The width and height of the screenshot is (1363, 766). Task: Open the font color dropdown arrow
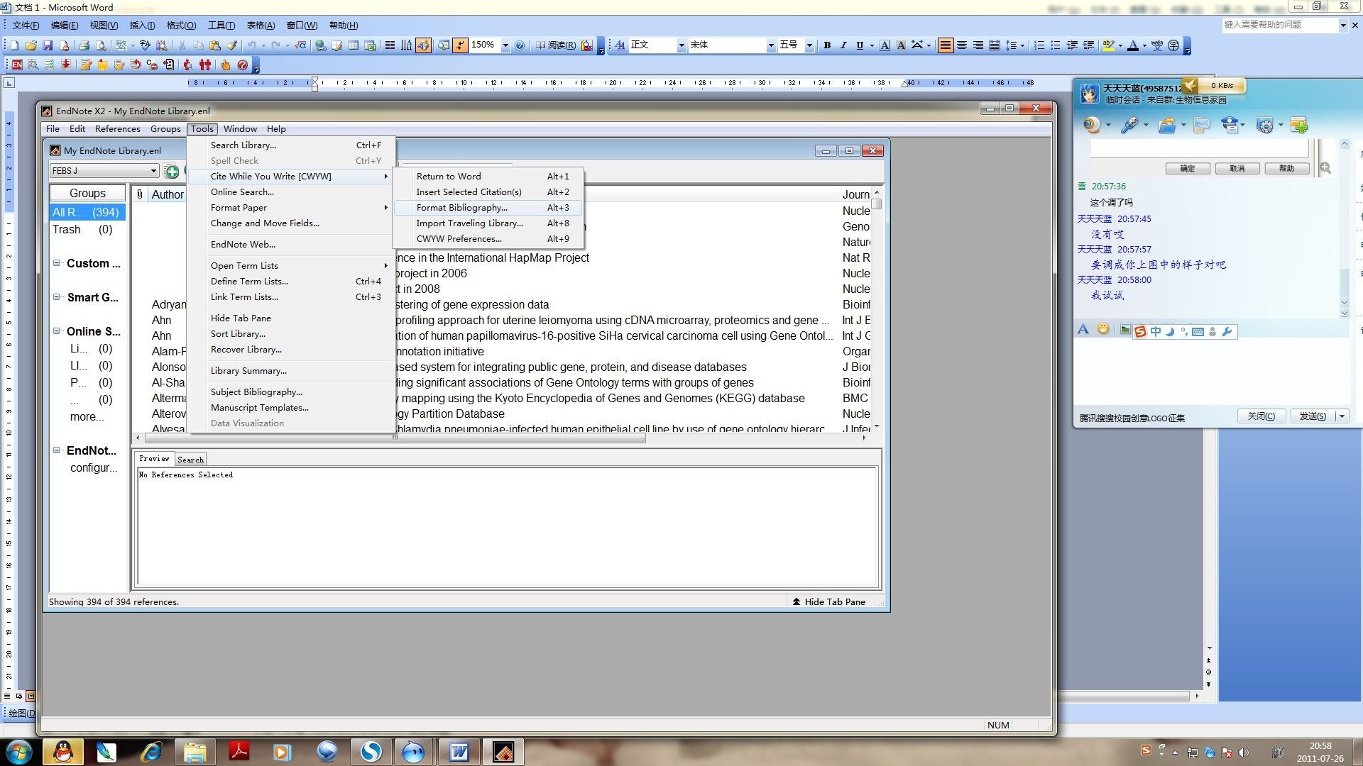[x=1144, y=45]
